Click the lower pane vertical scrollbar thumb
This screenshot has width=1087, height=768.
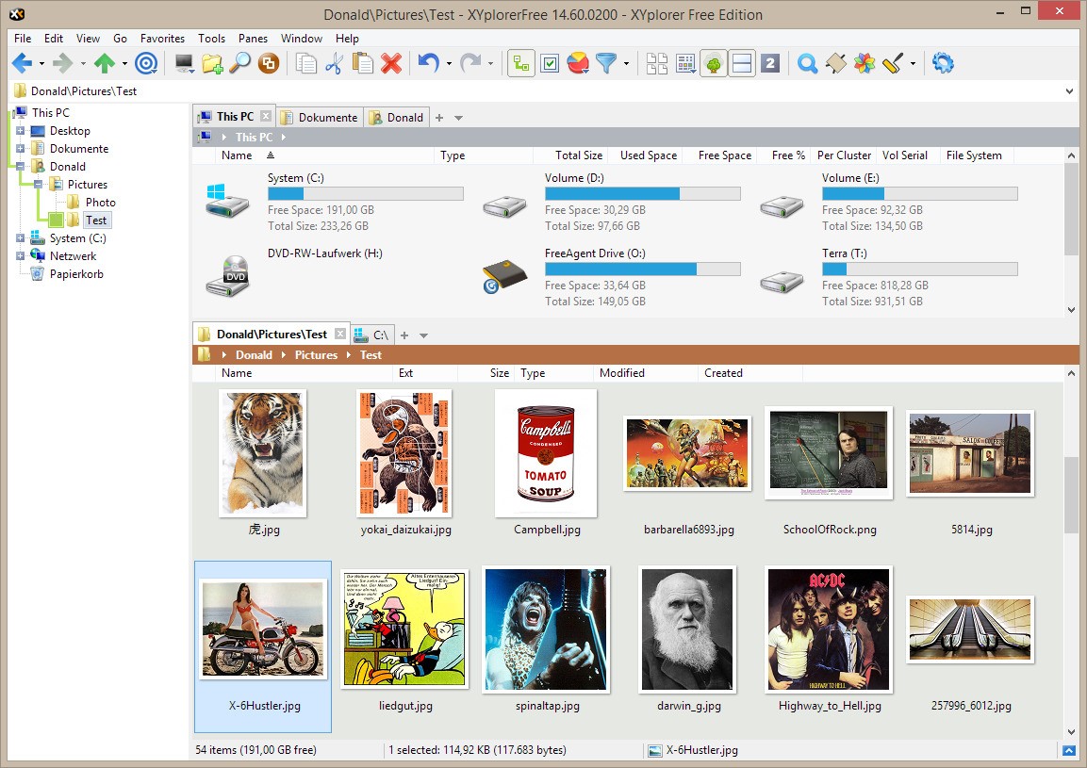[1071, 495]
